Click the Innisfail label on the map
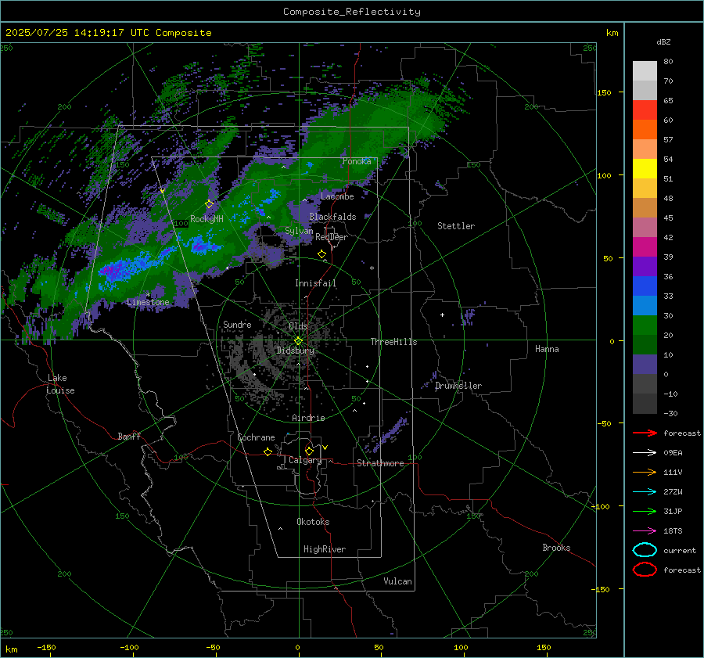Viewport: 704px width, 658px height. [315, 283]
